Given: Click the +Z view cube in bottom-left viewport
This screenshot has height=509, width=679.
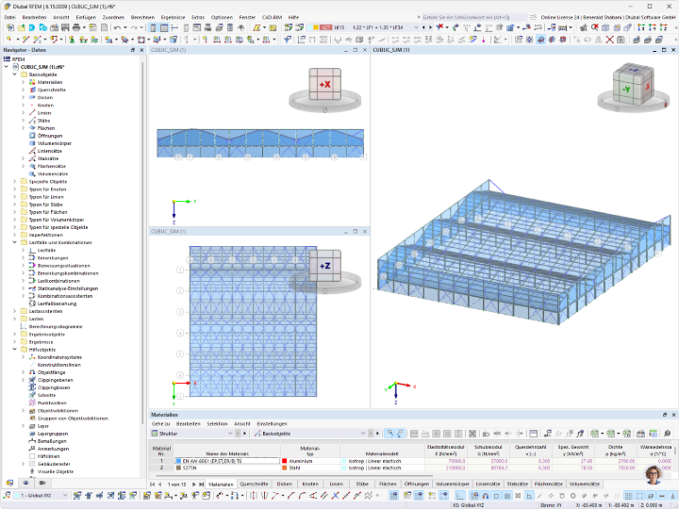Looking at the screenshot, I should click(324, 265).
